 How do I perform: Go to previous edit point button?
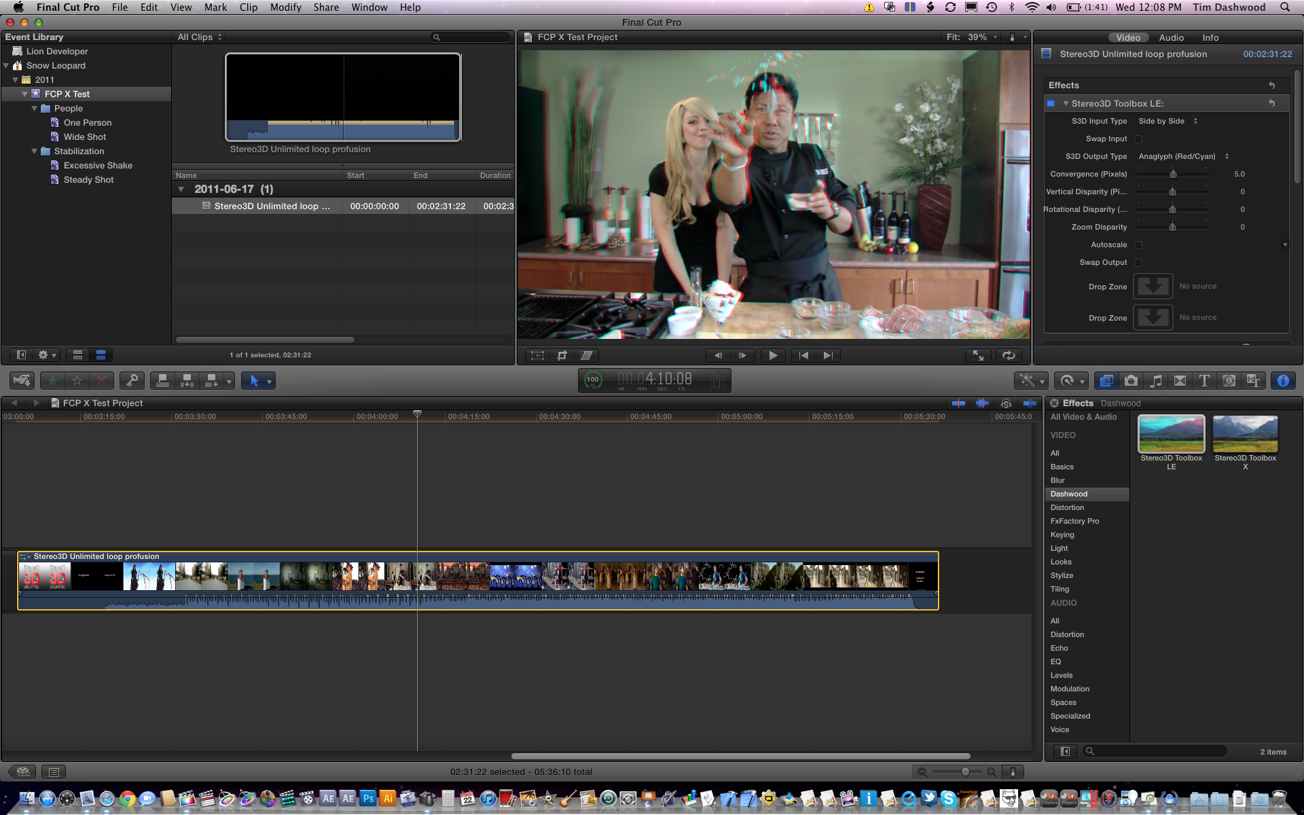point(803,355)
